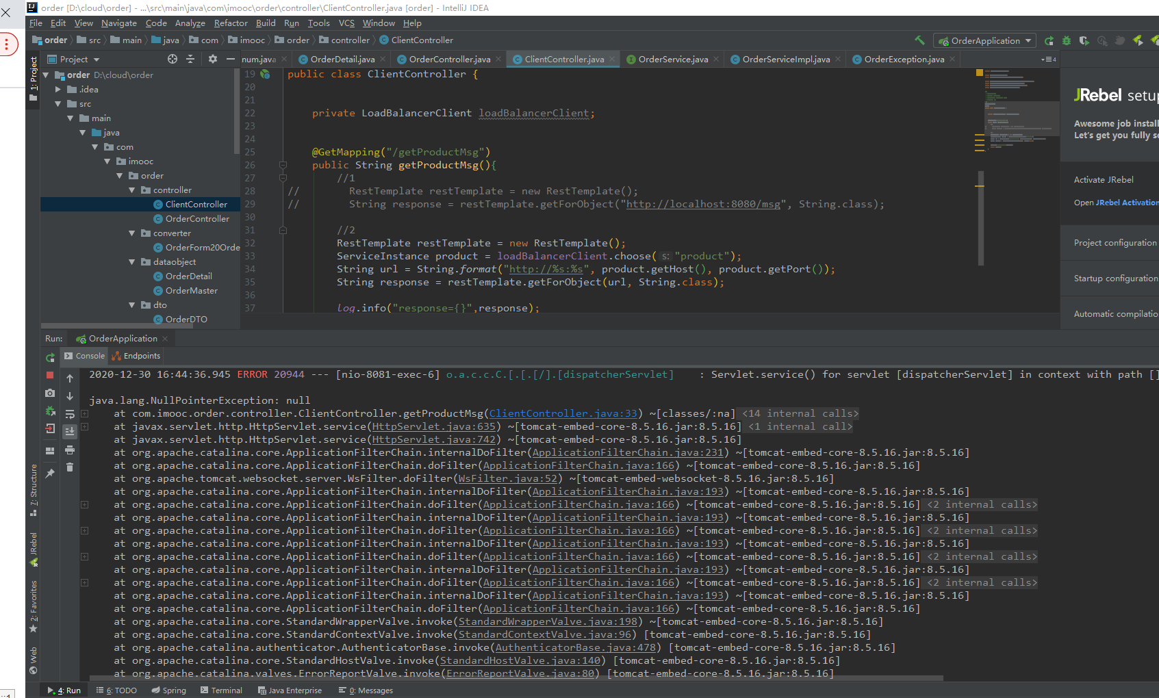The height and width of the screenshot is (698, 1159).
Task: Attach debugger using the bug arrow icon
Action: [x=50, y=411]
